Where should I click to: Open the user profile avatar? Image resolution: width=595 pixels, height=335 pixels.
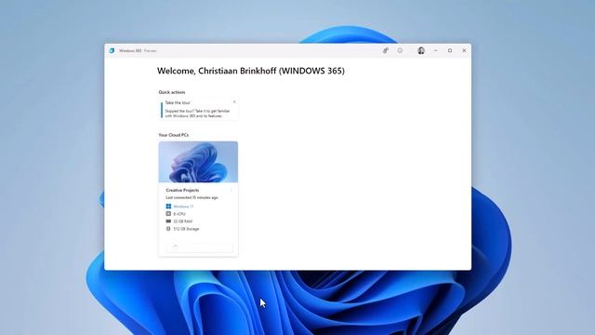coord(421,50)
